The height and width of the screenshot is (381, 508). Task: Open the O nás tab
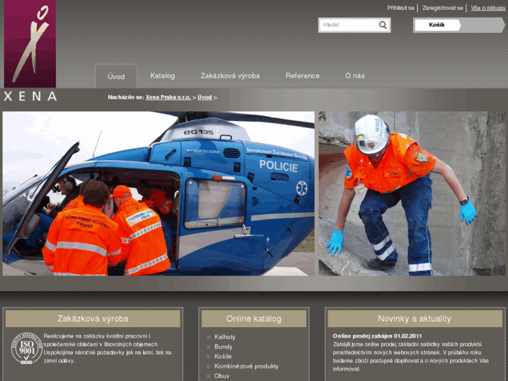(x=355, y=76)
